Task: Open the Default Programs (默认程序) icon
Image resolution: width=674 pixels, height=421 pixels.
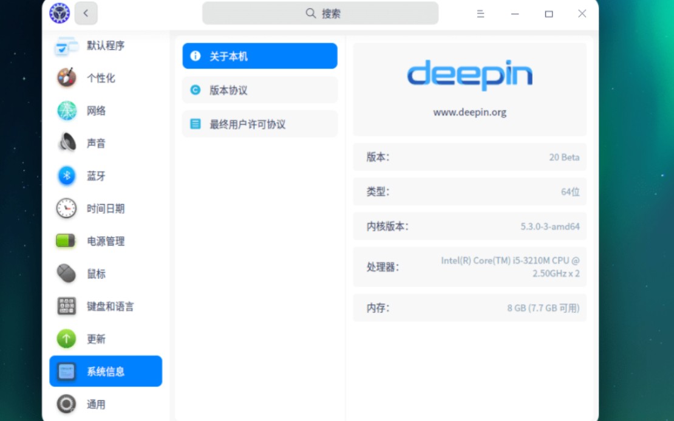Action: click(66, 46)
